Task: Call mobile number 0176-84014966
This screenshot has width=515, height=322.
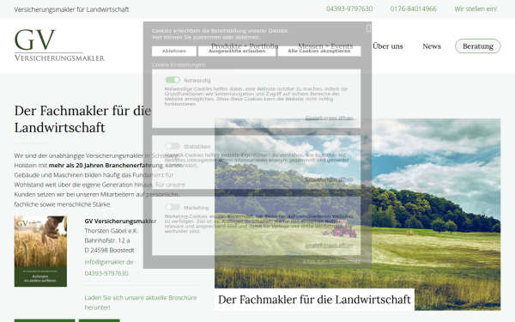Action: tap(413, 9)
